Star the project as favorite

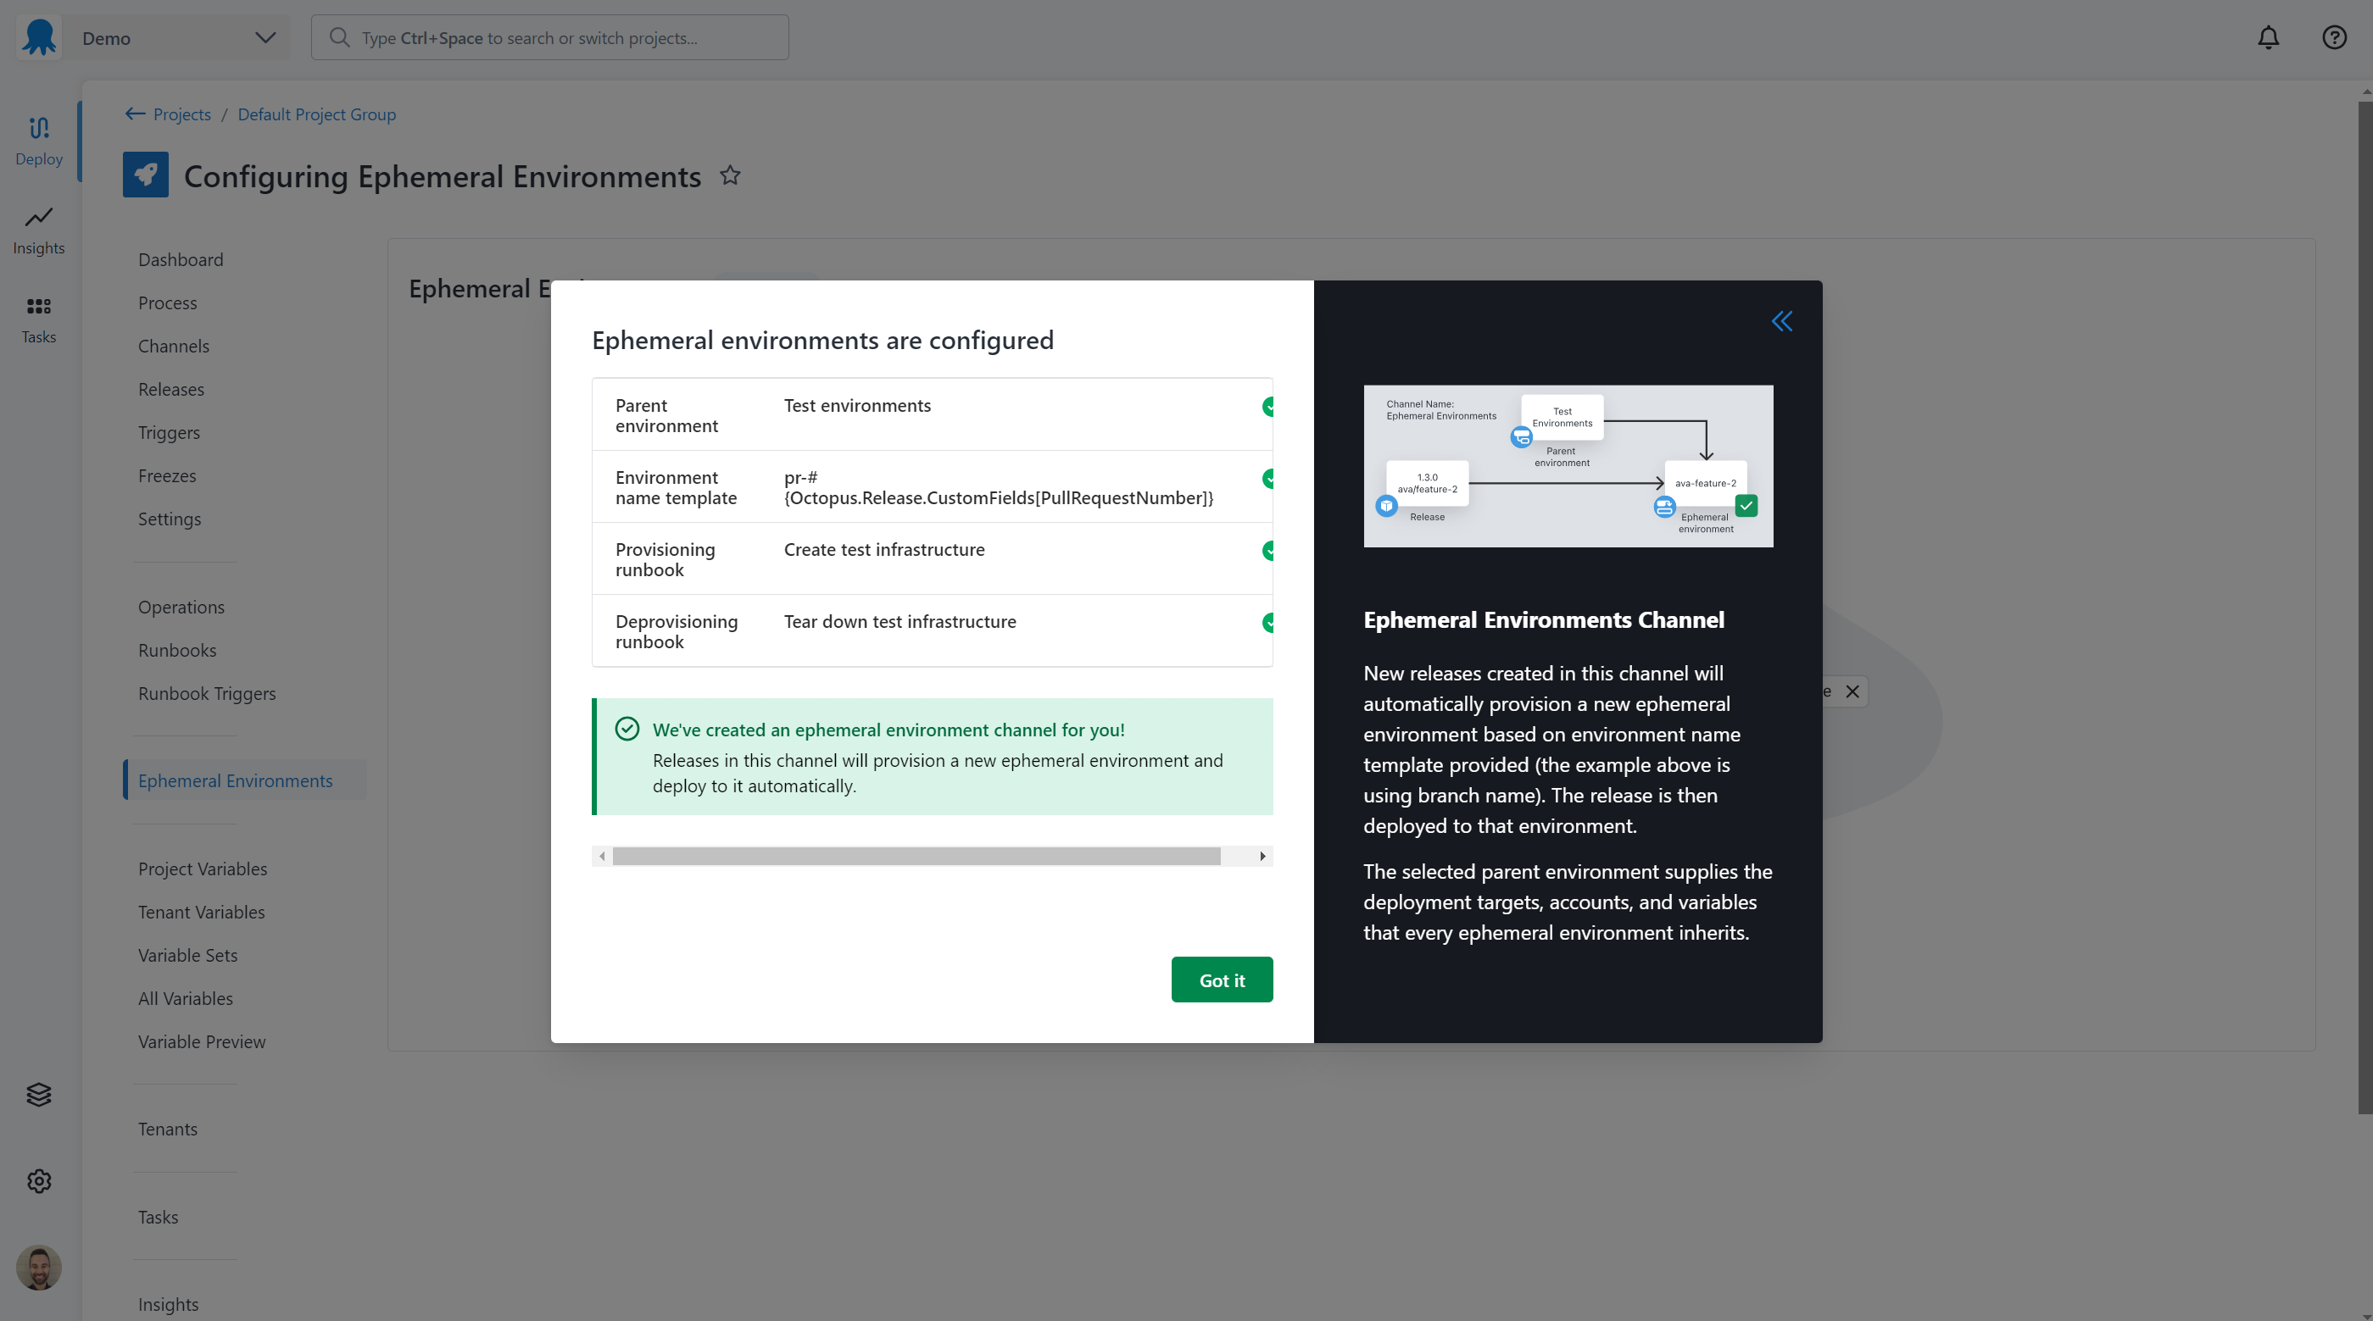tap(730, 175)
